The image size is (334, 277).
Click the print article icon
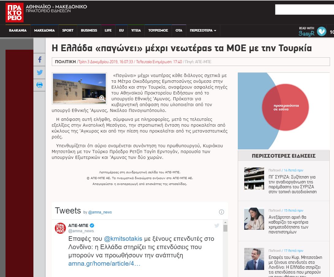[x=40, y=85]
